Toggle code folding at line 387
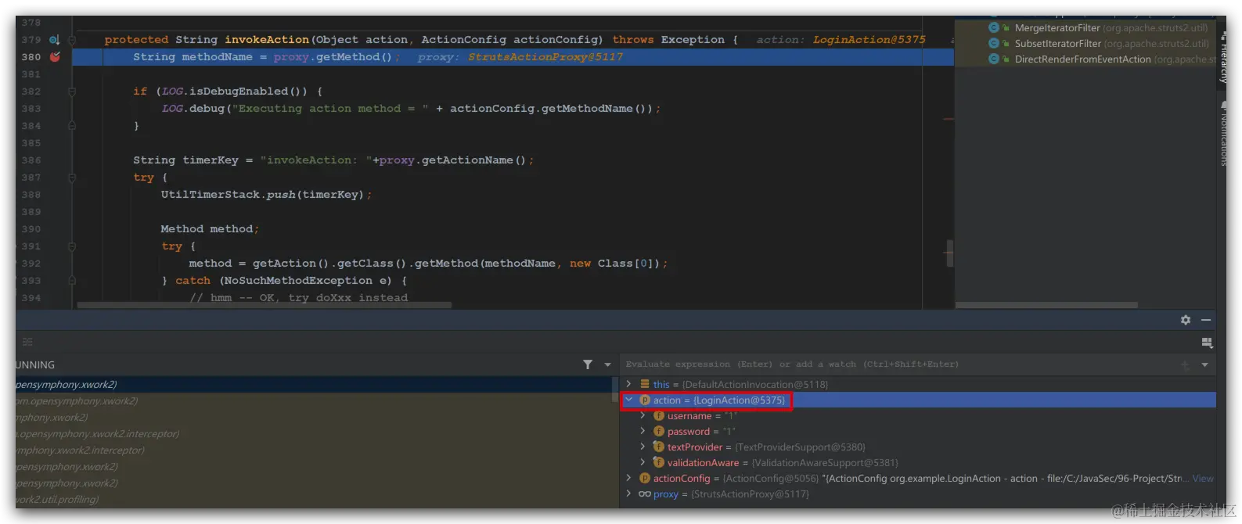The height and width of the screenshot is (524, 1242). (72, 178)
